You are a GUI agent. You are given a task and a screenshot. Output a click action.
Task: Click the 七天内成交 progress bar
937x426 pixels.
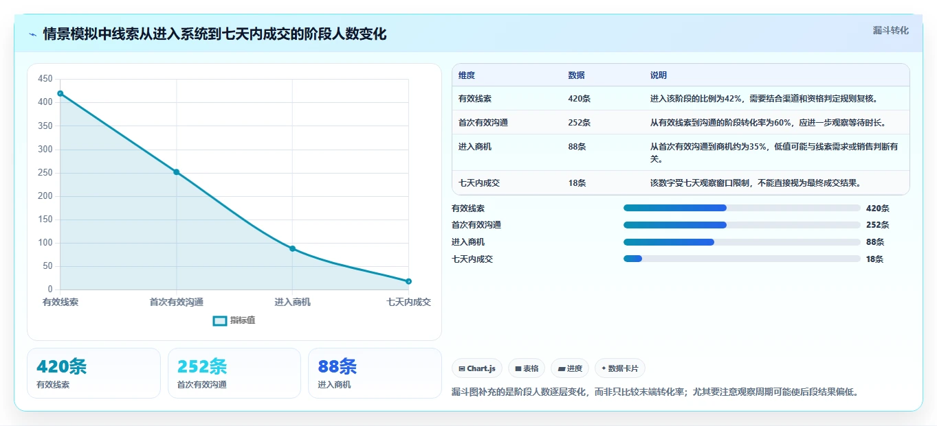coord(742,259)
